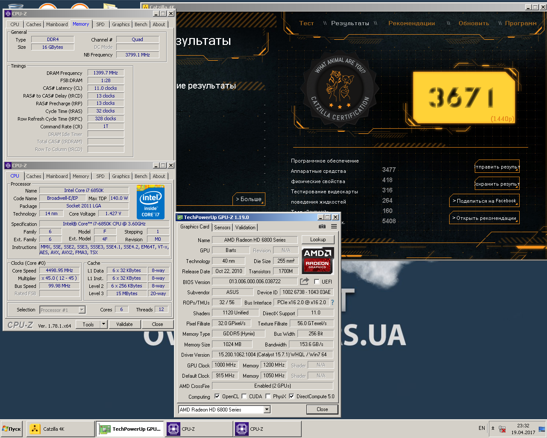Toggle the UEFI checkbox in GPU-Z

tap(317, 281)
